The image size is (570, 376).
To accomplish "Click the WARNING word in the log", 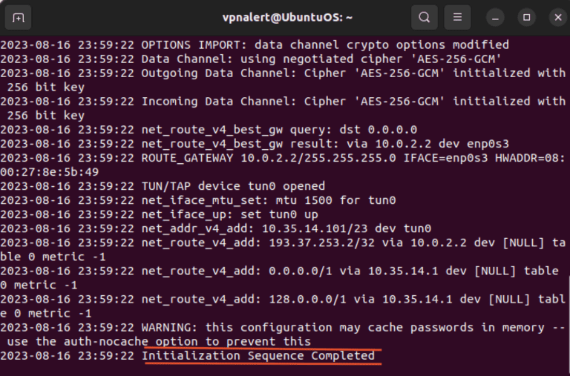I will pyautogui.click(x=170, y=328).
